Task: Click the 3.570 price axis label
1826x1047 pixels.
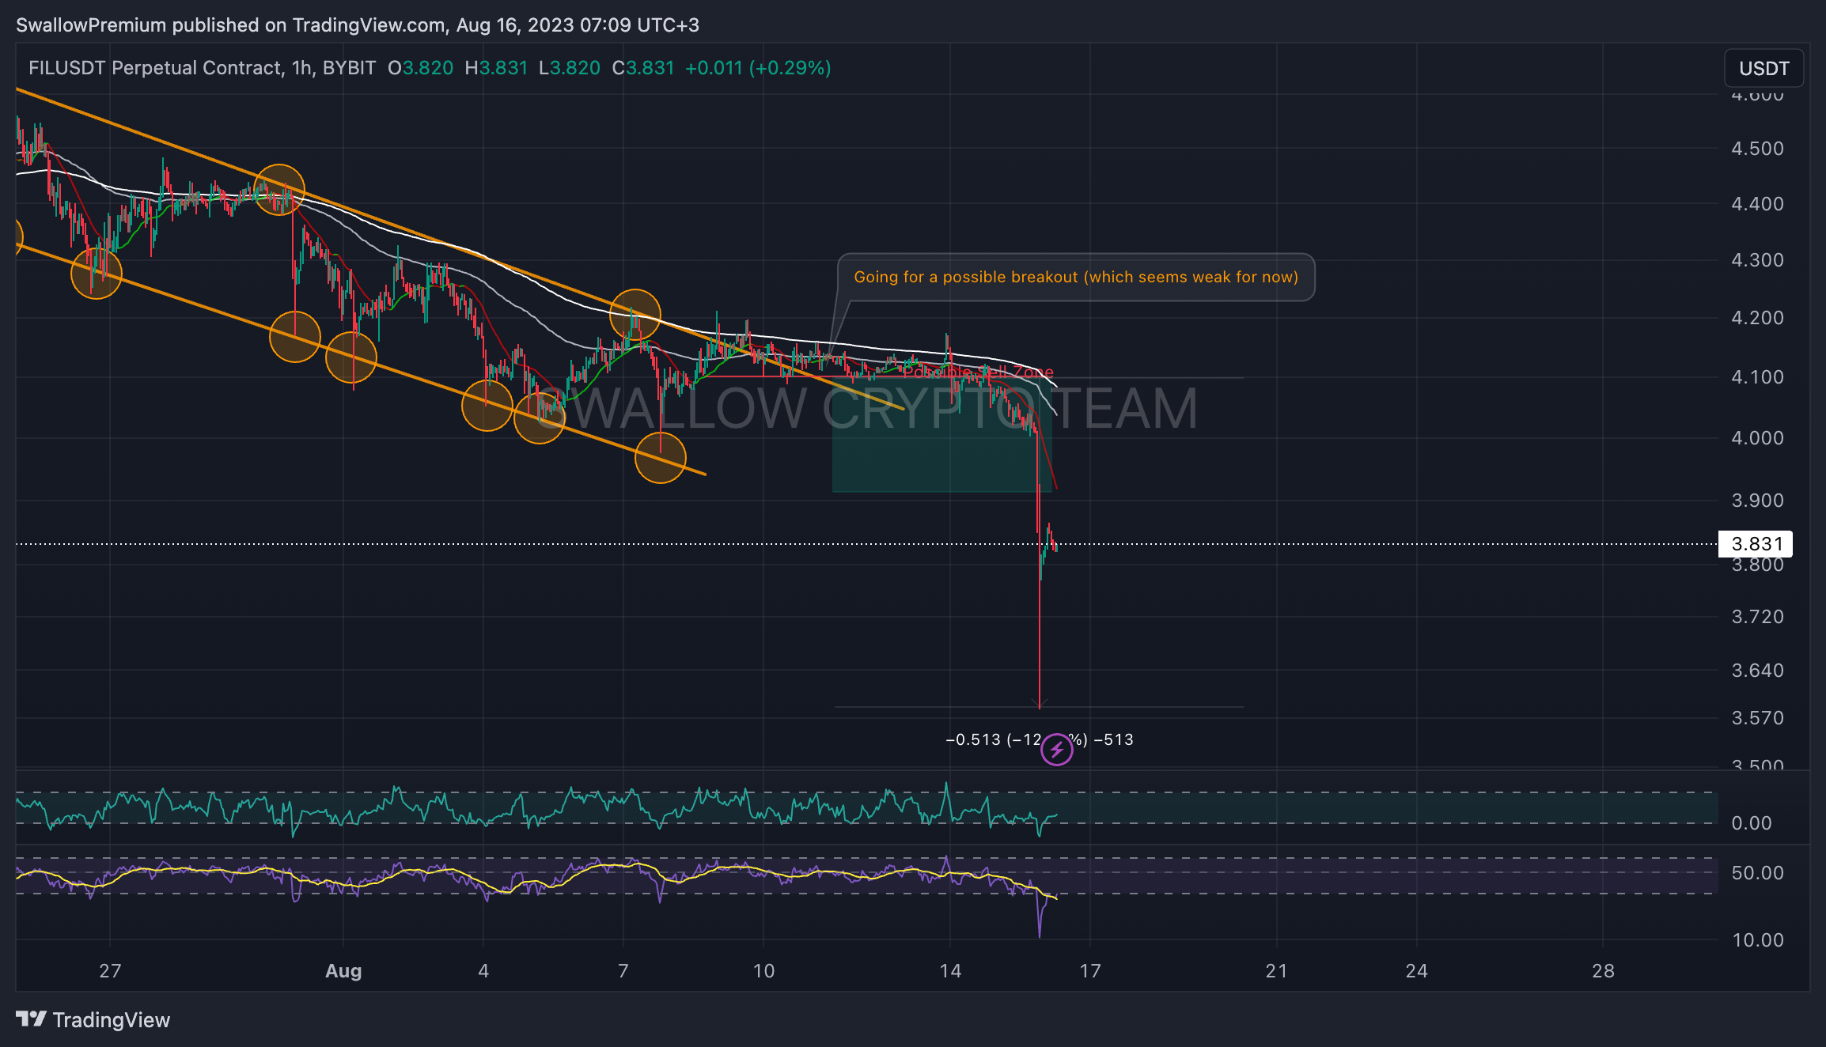Action: 1757,718
